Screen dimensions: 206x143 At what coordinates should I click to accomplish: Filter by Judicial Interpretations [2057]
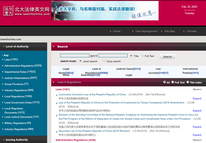click(20, 78)
